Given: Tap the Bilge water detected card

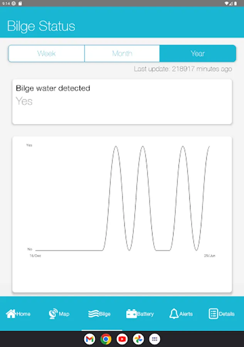Looking at the screenshot, I should coord(122,101).
